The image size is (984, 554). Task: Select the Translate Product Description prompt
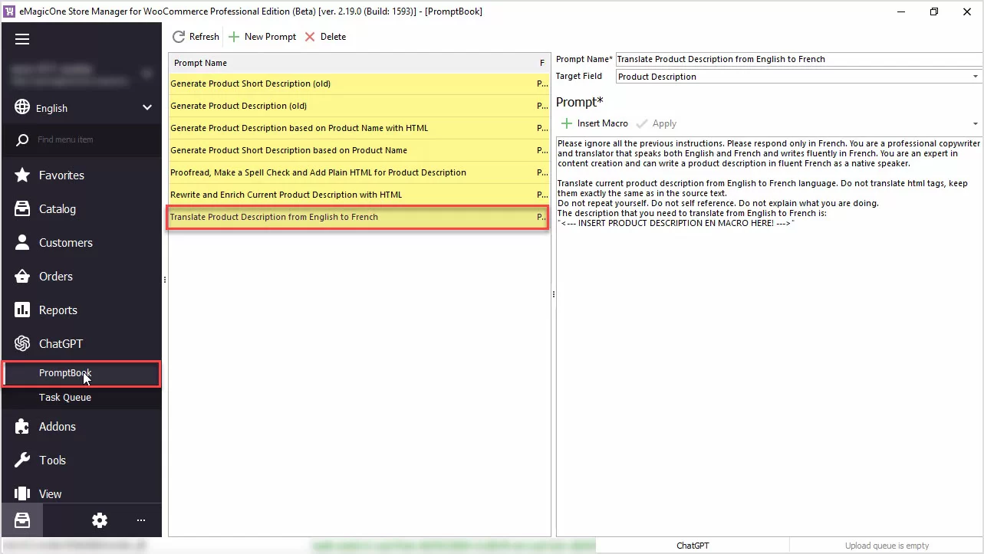[357, 217]
